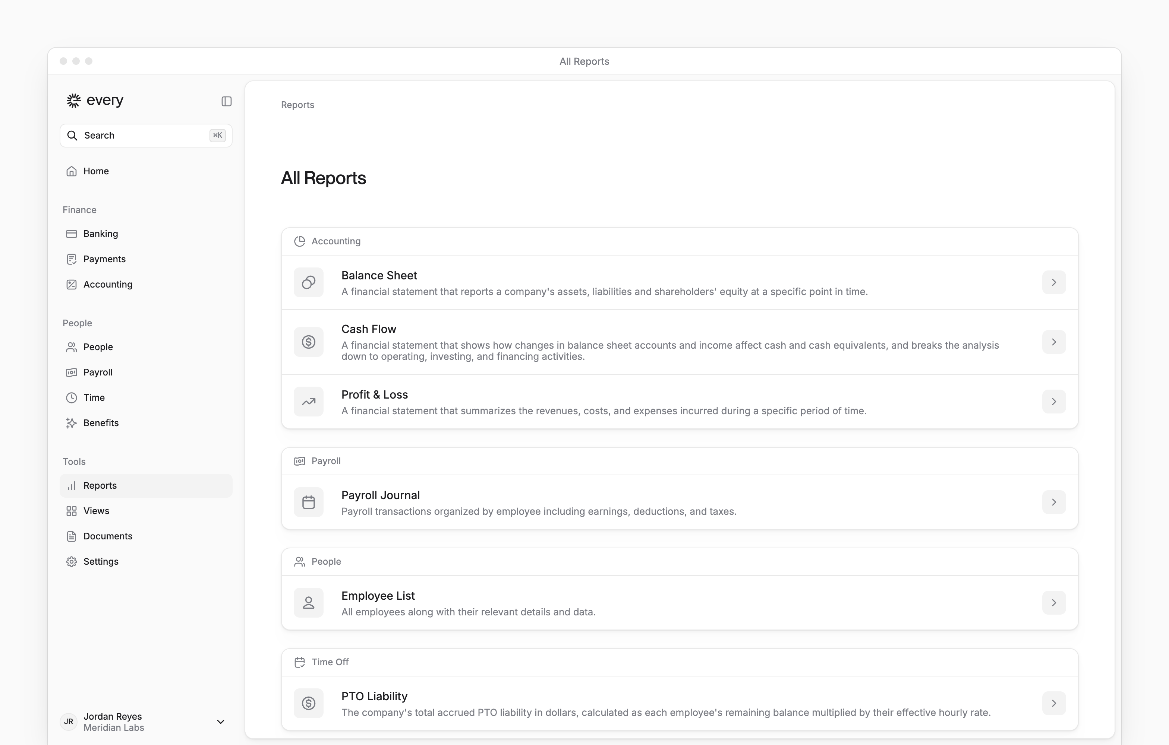This screenshot has height=745, width=1169.
Task: Open Payments in the sidebar
Action: (146, 259)
